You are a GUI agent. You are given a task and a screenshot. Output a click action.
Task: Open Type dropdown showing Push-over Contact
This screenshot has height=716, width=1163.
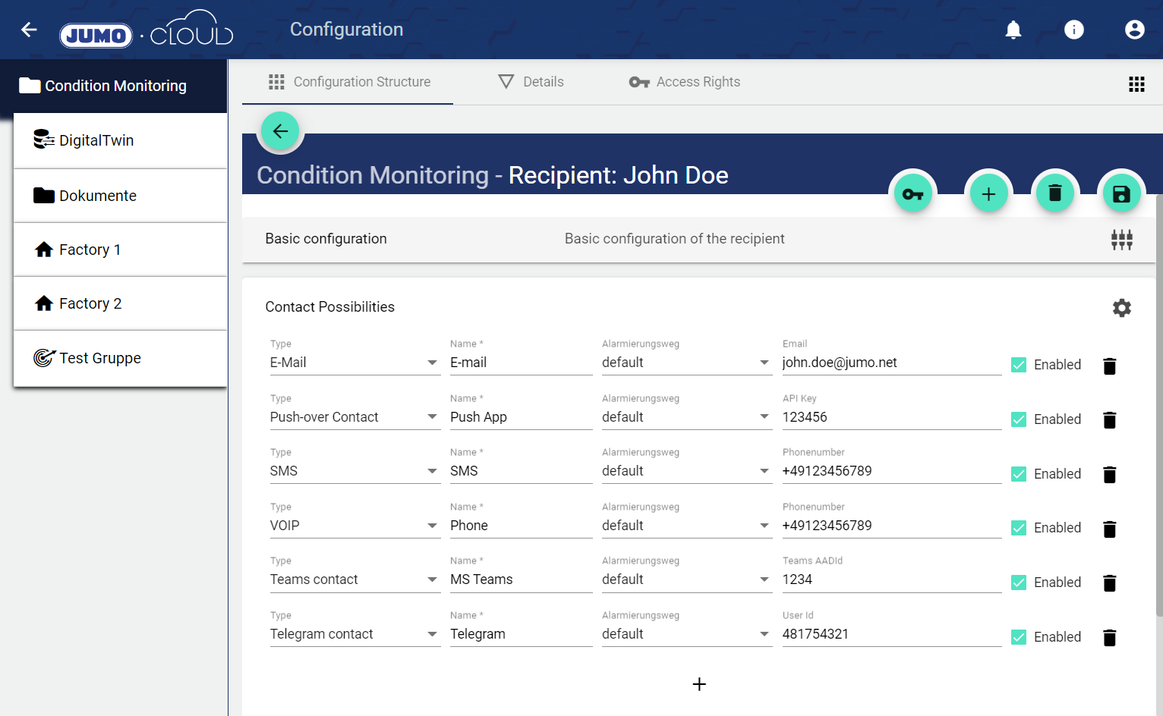(x=354, y=417)
